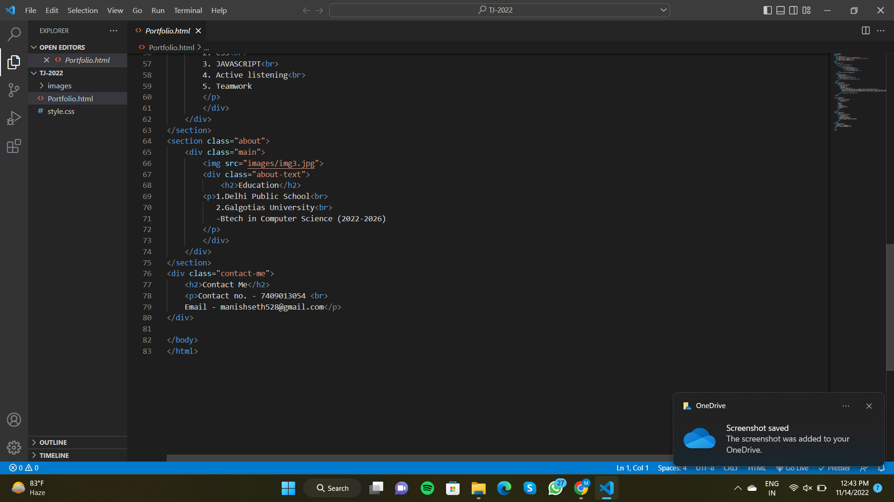Open the Manage settings gear icon
This screenshot has height=502, width=894.
[x=14, y=447]
